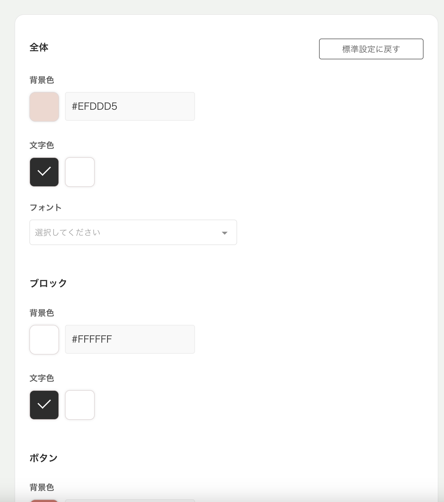
Task: Click the dropdown arrow beside 選択してください
Action: click(x=225, y=233)
